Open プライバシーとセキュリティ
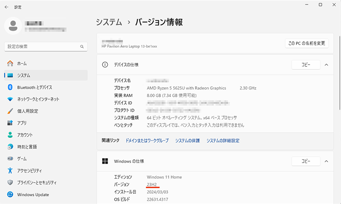 [46, 183]
